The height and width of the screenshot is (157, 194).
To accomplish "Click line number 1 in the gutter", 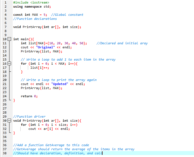I will click(x=5, y=2).
